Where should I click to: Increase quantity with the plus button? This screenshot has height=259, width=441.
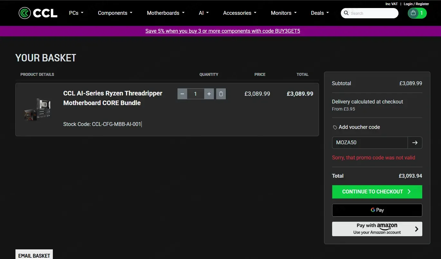click(209, 94)
